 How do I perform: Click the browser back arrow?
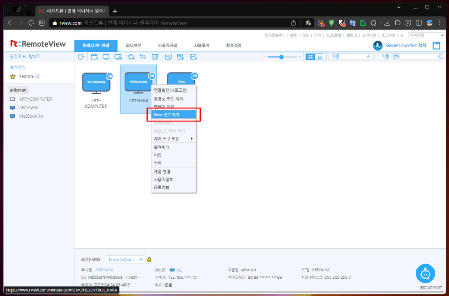click(x=10, y=23)
